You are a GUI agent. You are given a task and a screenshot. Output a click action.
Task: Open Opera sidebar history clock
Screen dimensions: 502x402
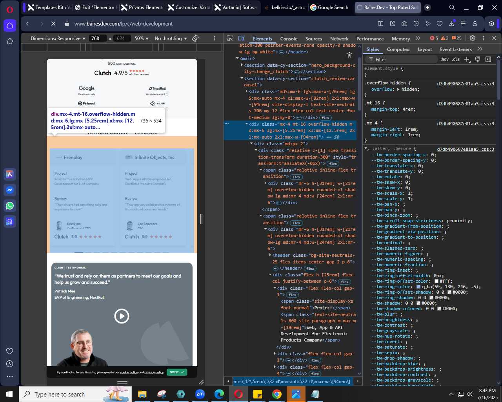[10, 364]
